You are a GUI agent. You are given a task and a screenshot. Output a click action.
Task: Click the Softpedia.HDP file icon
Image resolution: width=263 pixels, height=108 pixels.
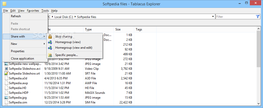6,93
